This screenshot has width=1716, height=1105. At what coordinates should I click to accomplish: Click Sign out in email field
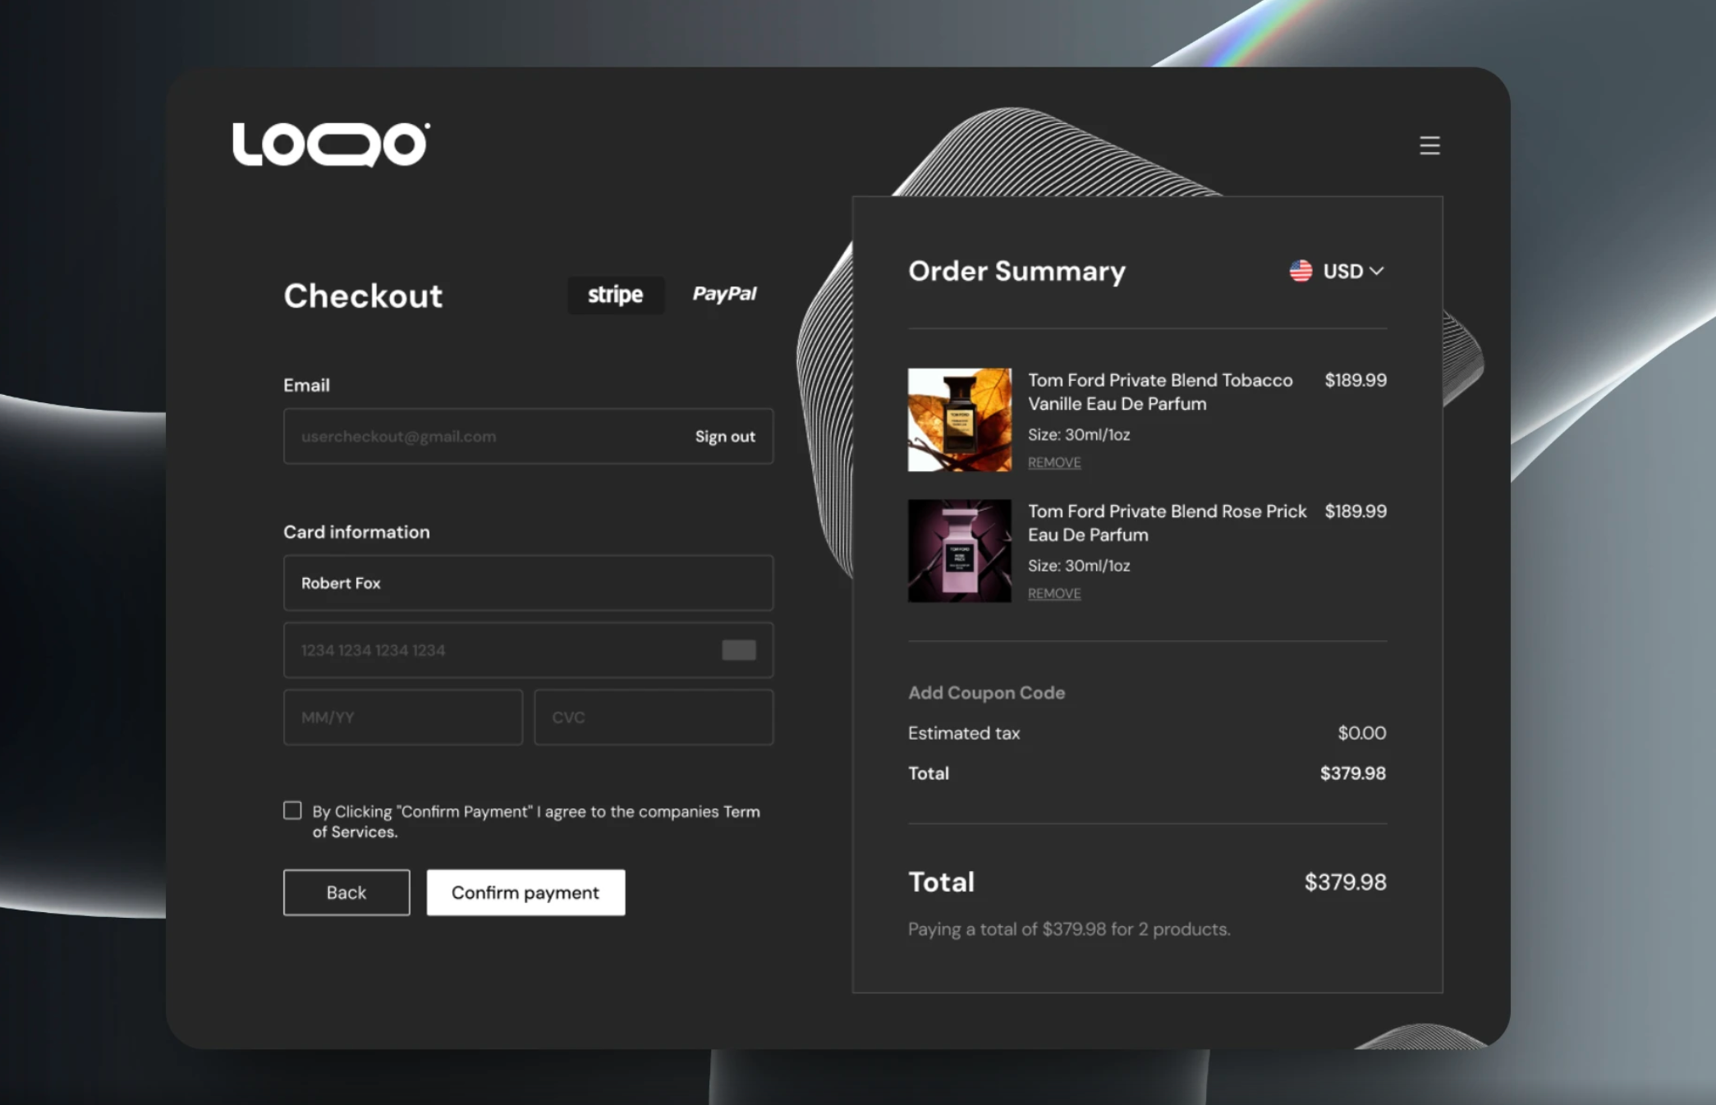point(725,437)
